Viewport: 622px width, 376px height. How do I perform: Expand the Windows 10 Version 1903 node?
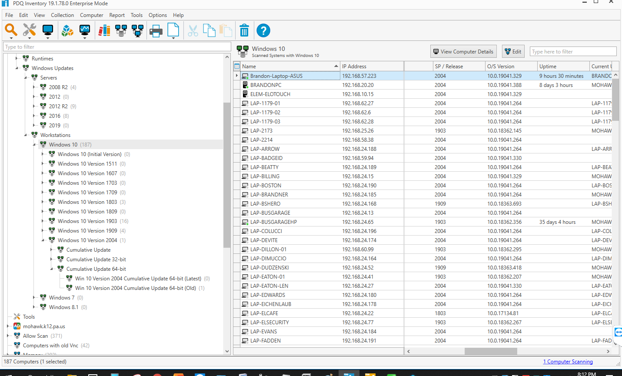(43, 221)
